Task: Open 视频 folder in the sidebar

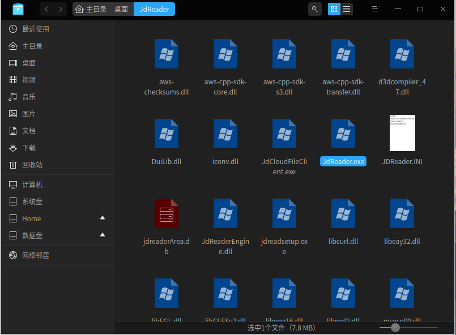Action: click(x=58, y=80)
